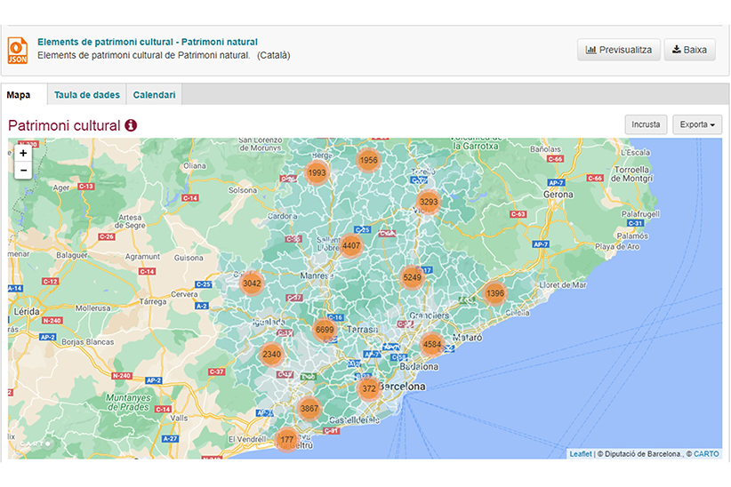This screenshot has height=487, width=731.
Task: Click the JSON file format icon
Action: 18,51
